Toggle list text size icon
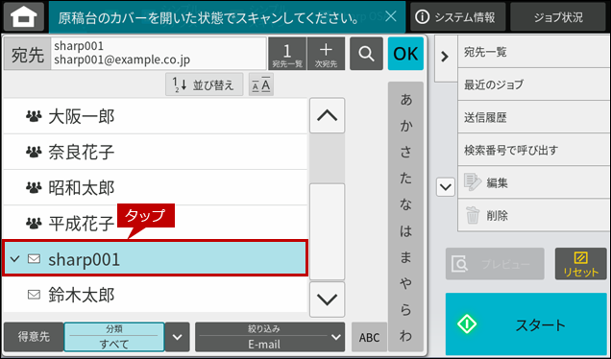The image size is (611, 359). coord(261,84)
